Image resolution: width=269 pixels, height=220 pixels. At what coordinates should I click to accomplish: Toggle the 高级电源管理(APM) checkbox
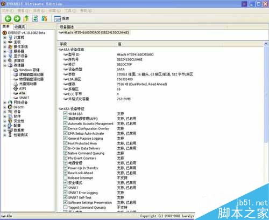tap(66, 119)
